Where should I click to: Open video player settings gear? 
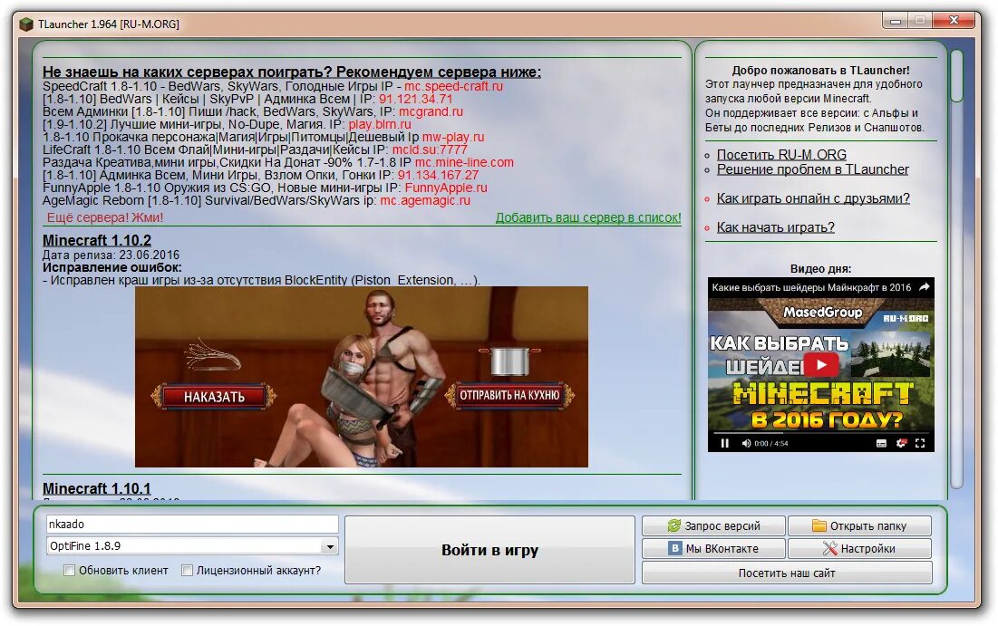(901, 443)
